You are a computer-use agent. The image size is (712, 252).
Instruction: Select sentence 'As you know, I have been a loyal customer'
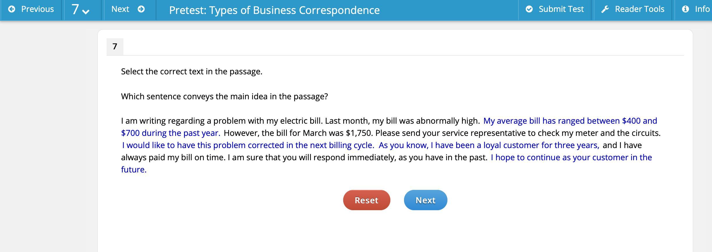489,145
